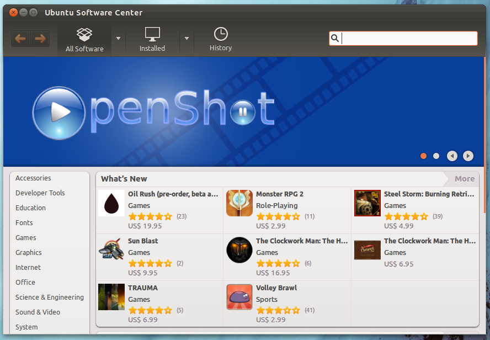Open the Fonts category

(x=24, y=223)
